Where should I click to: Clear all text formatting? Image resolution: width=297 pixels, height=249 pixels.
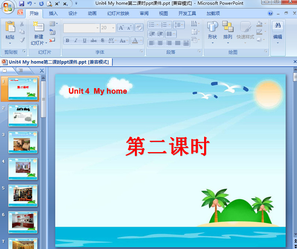139,28
